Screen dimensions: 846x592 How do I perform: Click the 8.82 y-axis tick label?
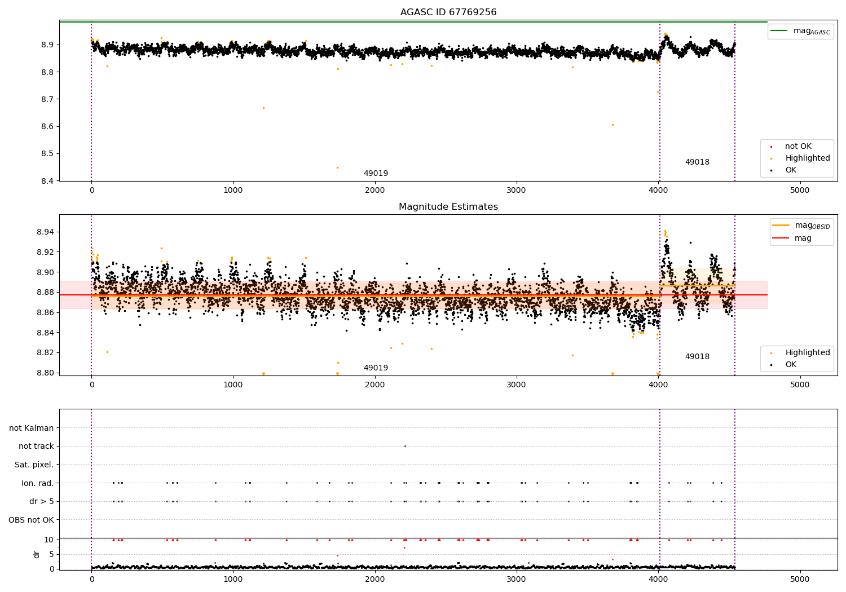(45, 352)
